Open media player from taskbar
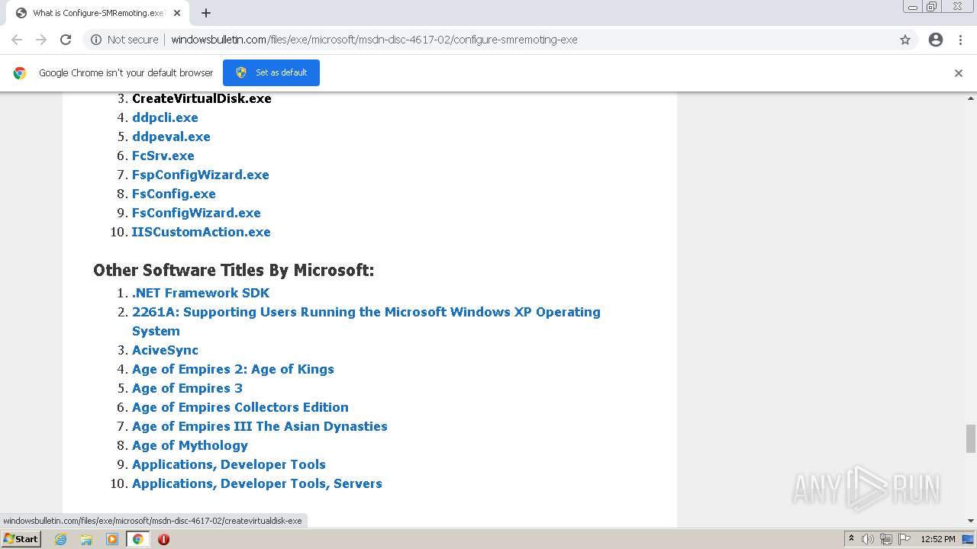 (x=112, y=539)
